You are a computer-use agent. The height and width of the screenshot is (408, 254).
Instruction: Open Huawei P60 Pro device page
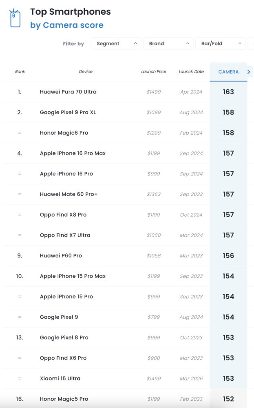pos(61,255)
